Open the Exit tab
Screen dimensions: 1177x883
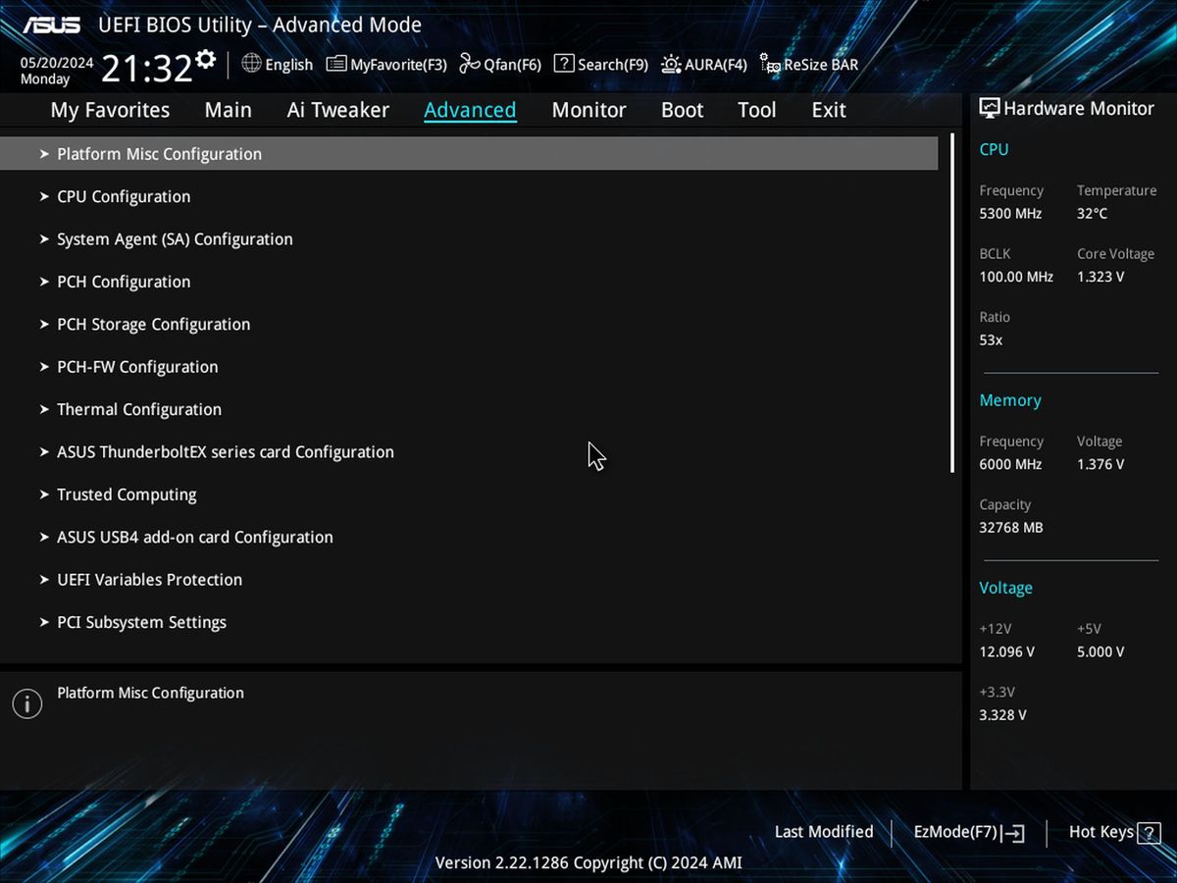point(828,110)
